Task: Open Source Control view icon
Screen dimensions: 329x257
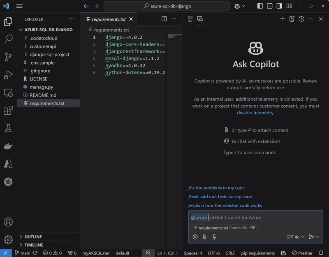Action: point(8,57)
